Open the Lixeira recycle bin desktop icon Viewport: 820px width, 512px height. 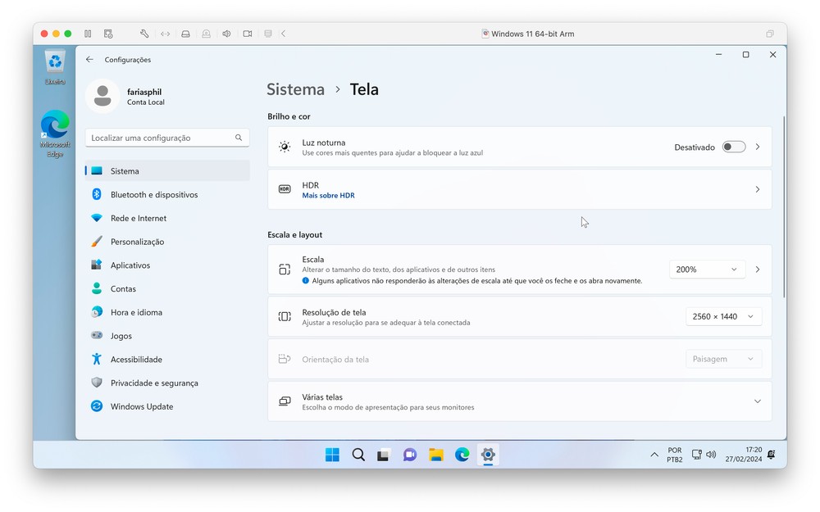coord(55,67)
